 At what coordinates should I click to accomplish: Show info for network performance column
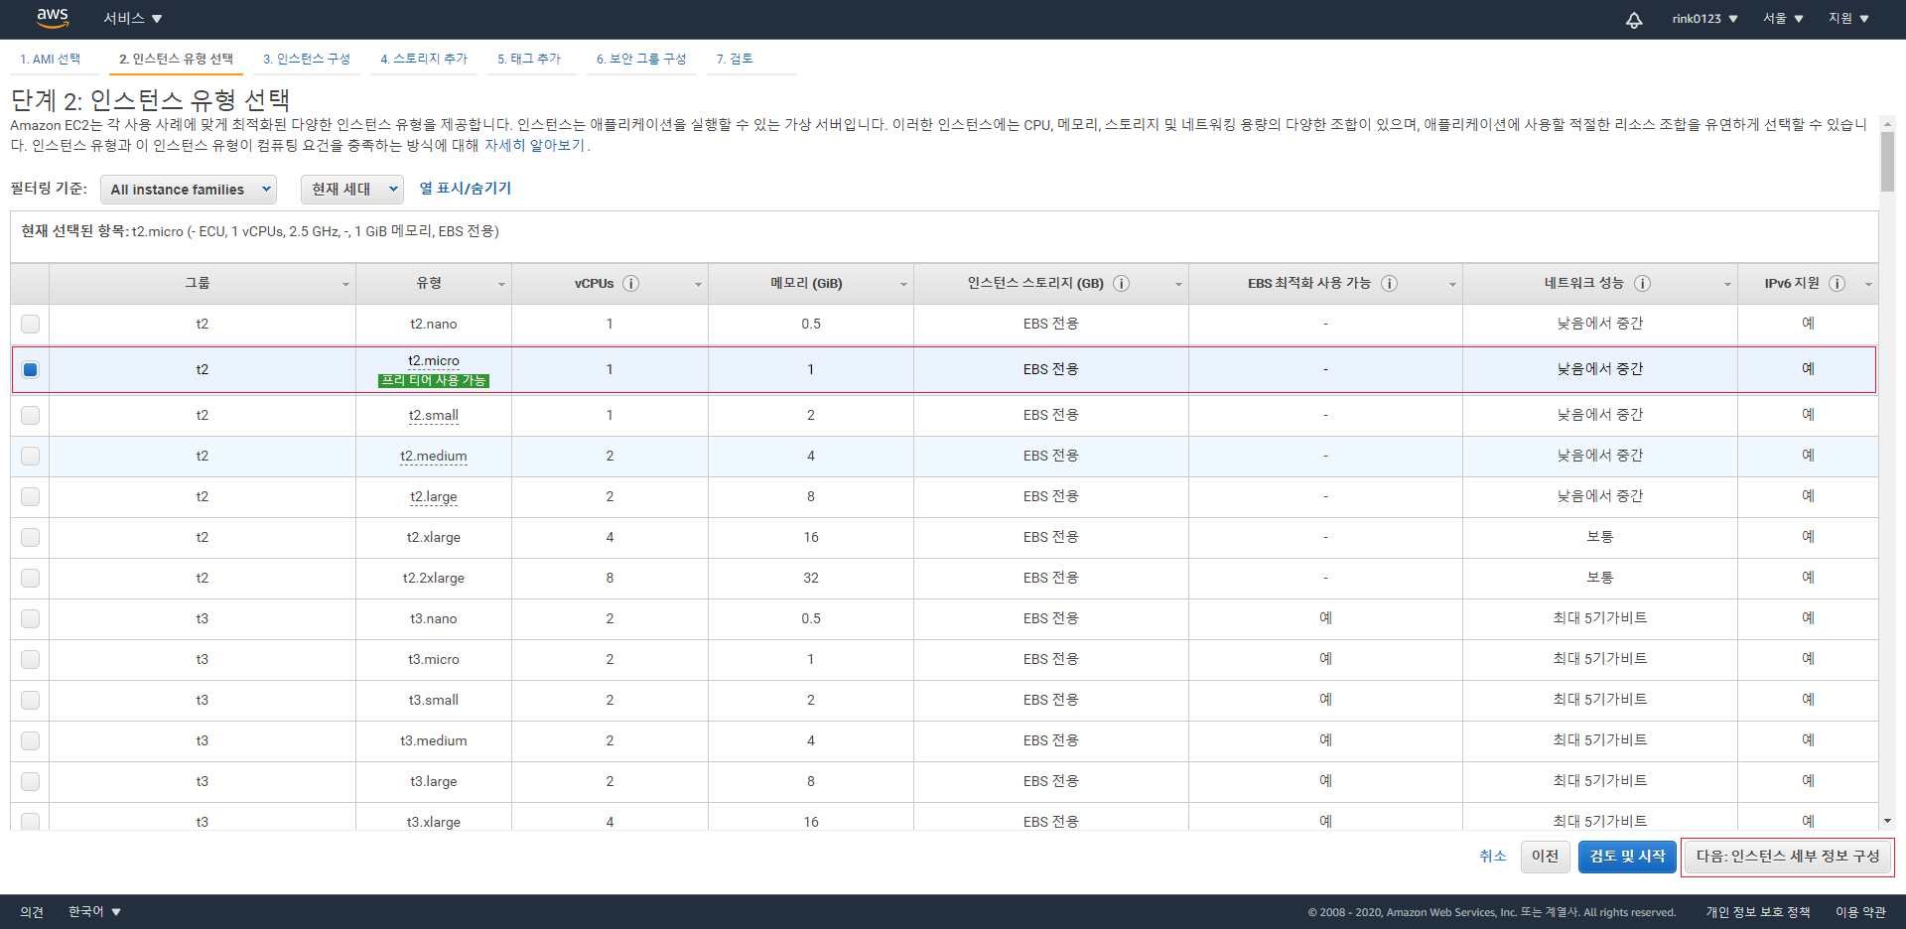pyautogui.click(x=1642, y=284)
